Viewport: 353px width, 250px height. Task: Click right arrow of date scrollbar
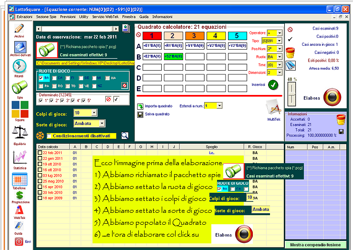click(116, 29)
